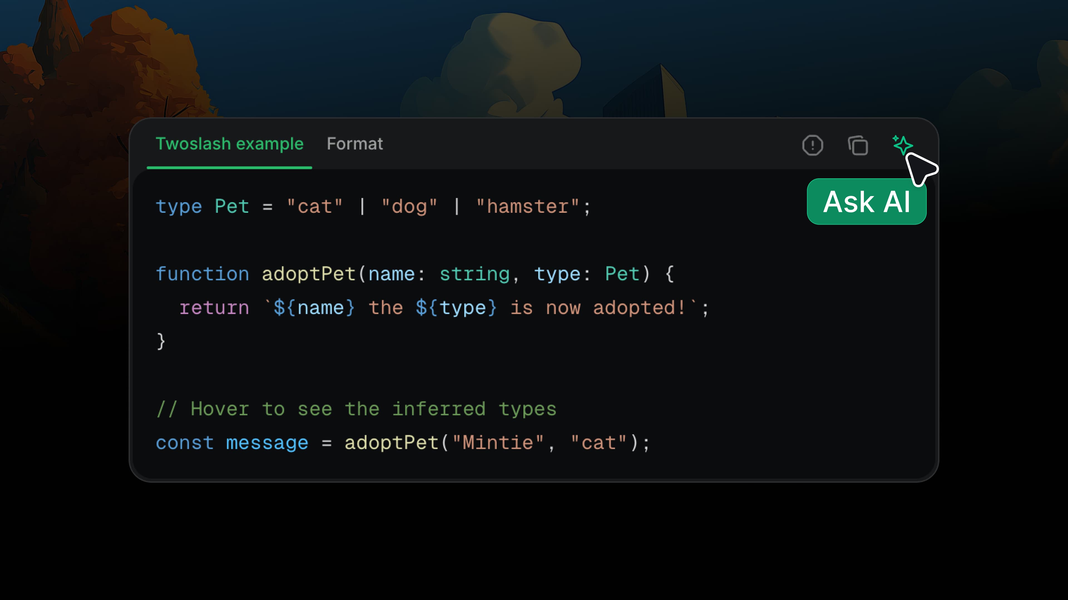Click the function keyword
The width and height of the screenshot is (1068, 600).
[202, 274]
